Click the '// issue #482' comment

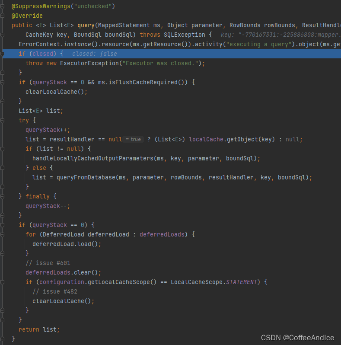point(55,291)
